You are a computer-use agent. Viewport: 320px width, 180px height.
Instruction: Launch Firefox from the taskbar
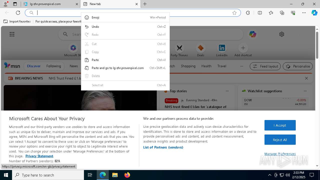tap(127, 175)
